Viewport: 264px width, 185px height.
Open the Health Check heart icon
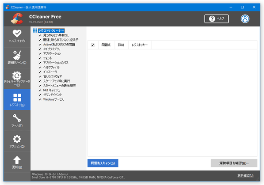pyautogui.click(x=17, y=33)
